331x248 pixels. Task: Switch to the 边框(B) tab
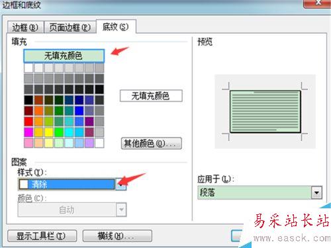[x=25, y=27]
